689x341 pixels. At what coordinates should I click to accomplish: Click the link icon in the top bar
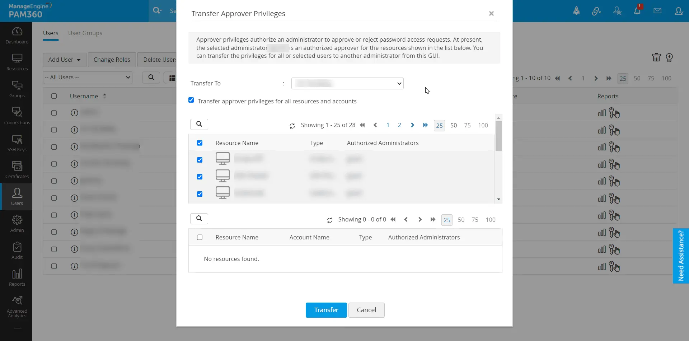(596, 10)
